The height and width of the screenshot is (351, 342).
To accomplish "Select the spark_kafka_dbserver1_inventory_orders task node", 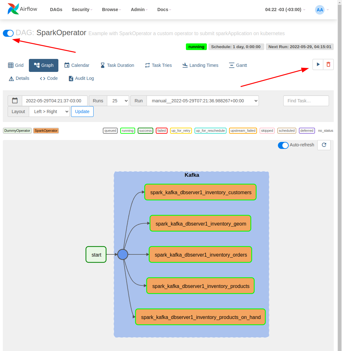I will [201, 254].
